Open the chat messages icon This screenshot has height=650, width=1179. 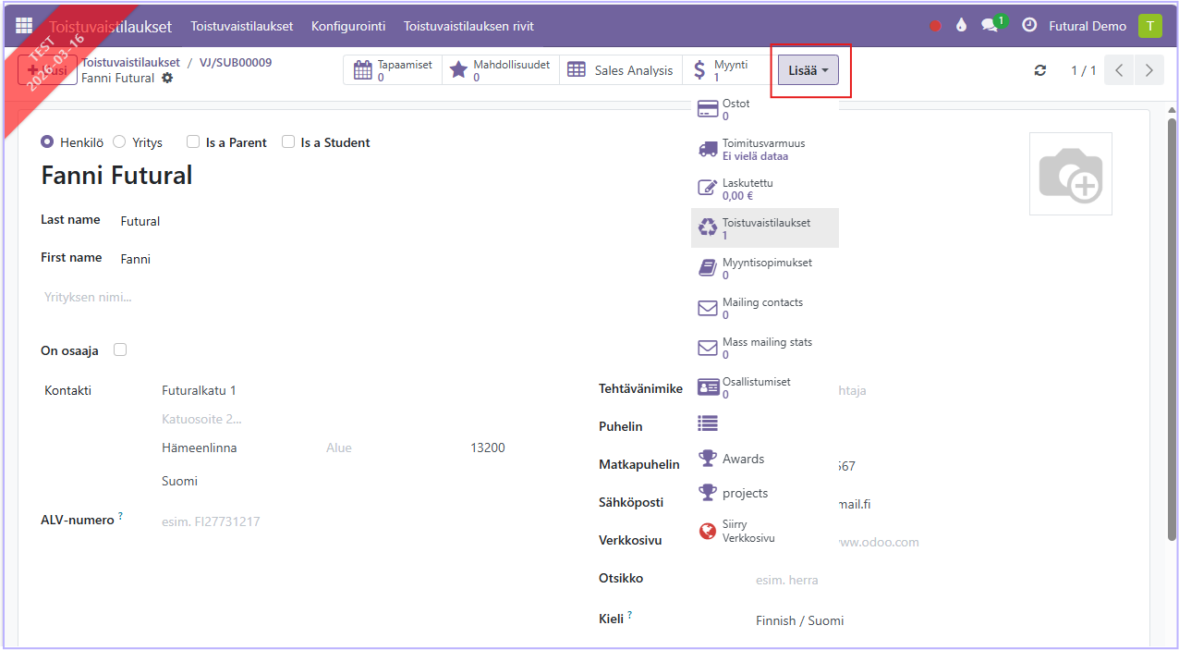tap(991, 26)
